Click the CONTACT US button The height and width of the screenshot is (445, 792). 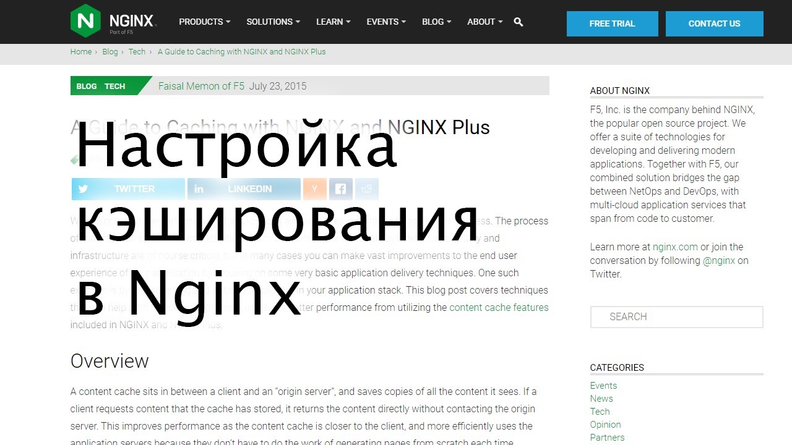(714, 23)
